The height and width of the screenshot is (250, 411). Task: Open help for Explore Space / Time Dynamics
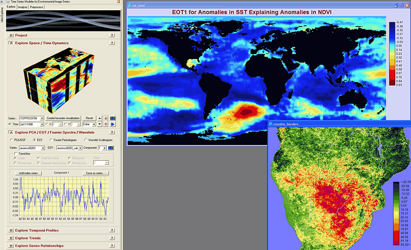pyautogui.click(x=111, y=43)
